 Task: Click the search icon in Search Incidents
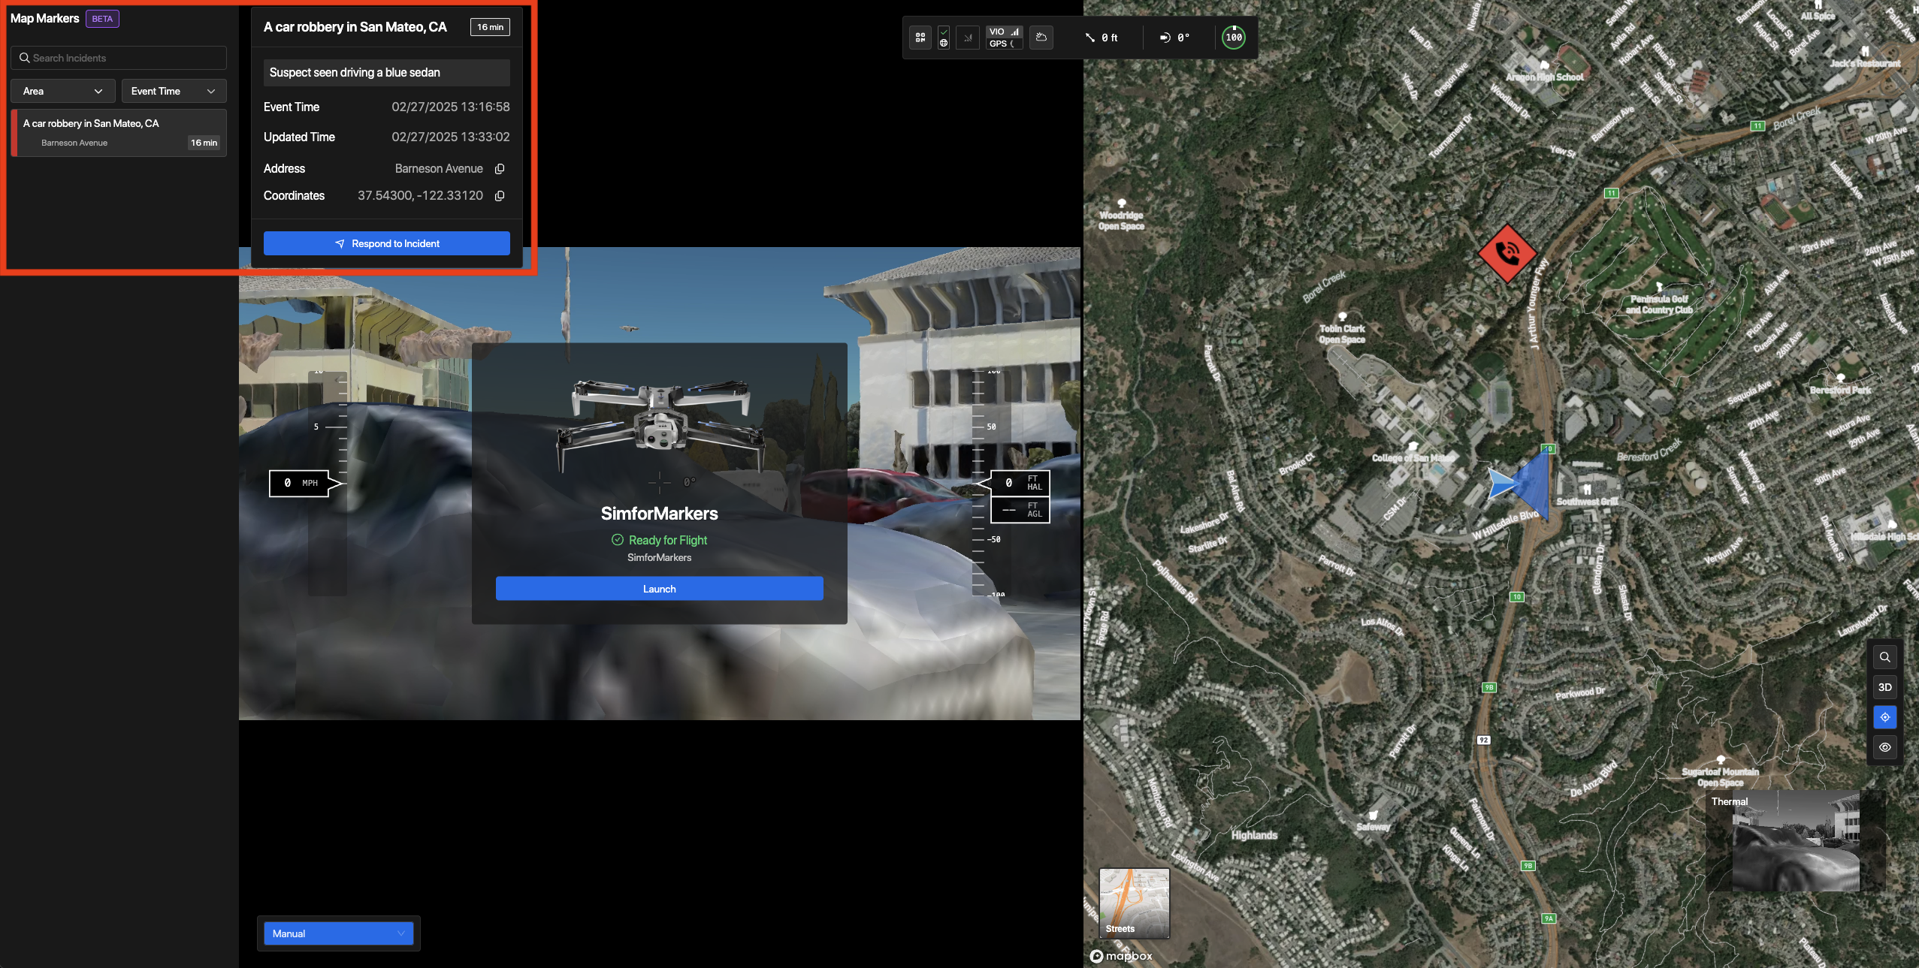tap(25, 58)
